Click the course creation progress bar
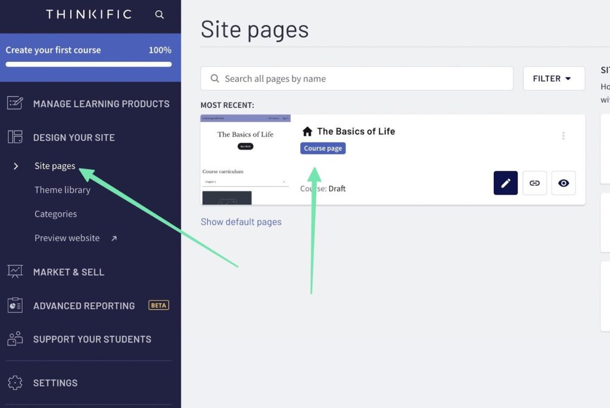This screenshot has width=610, height=408. pos(89,64)
